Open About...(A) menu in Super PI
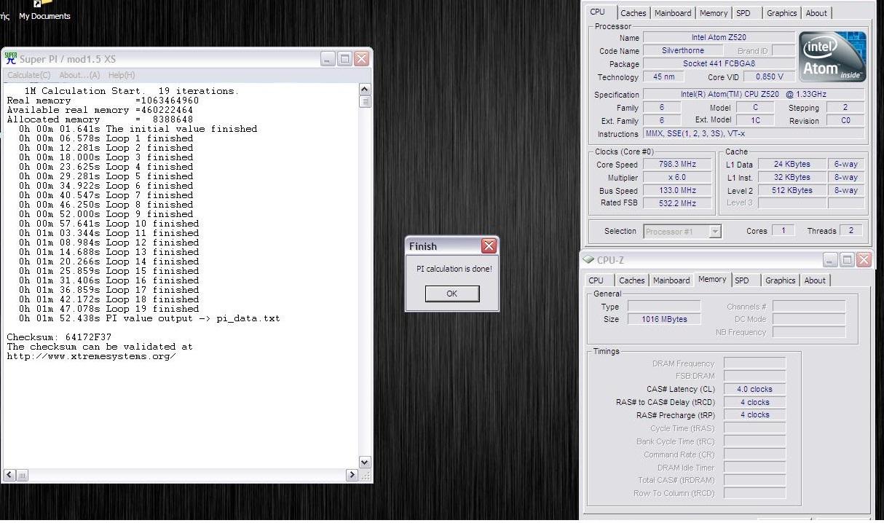This screenshot has width=884, height=523. tap(79, 75)
